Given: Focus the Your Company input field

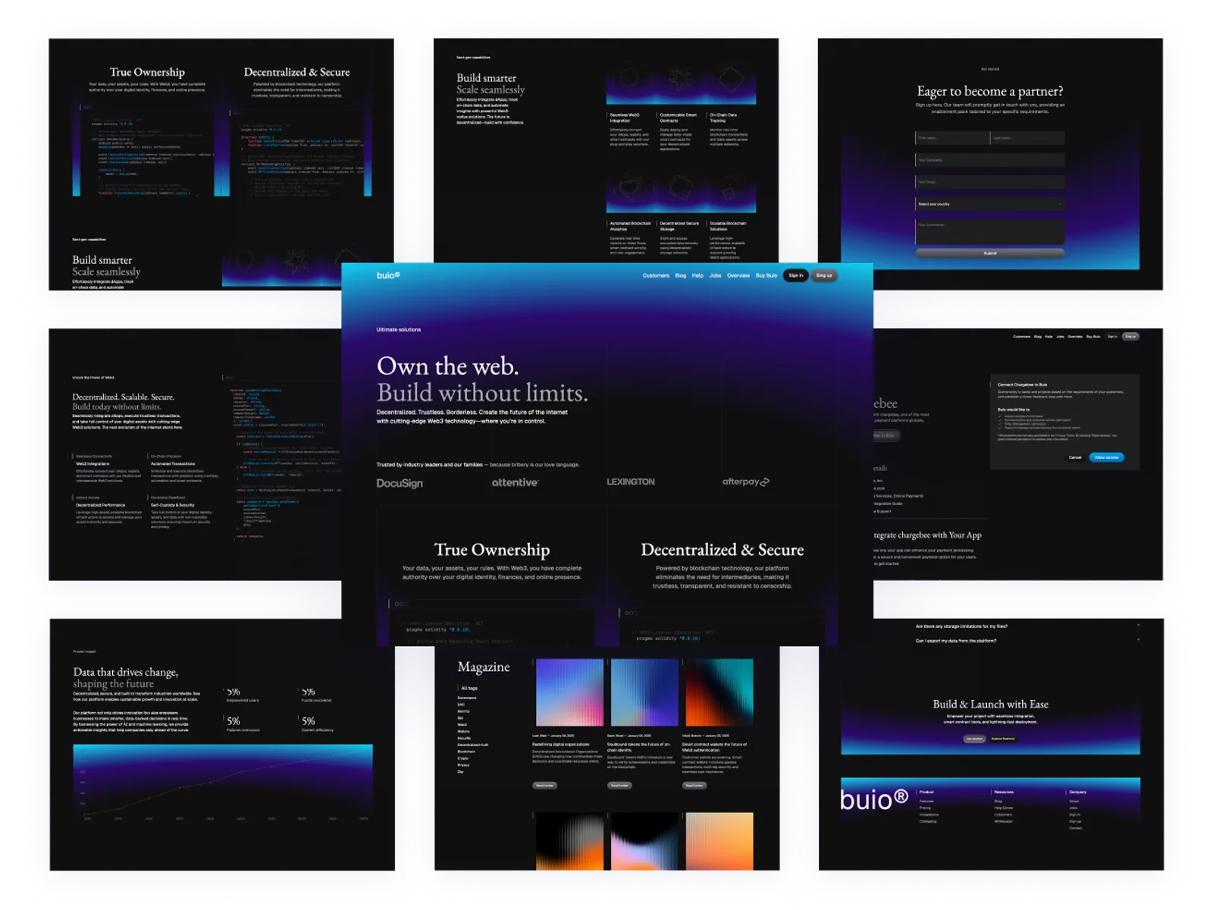Looking at the screenshot, I should (989, 160).
